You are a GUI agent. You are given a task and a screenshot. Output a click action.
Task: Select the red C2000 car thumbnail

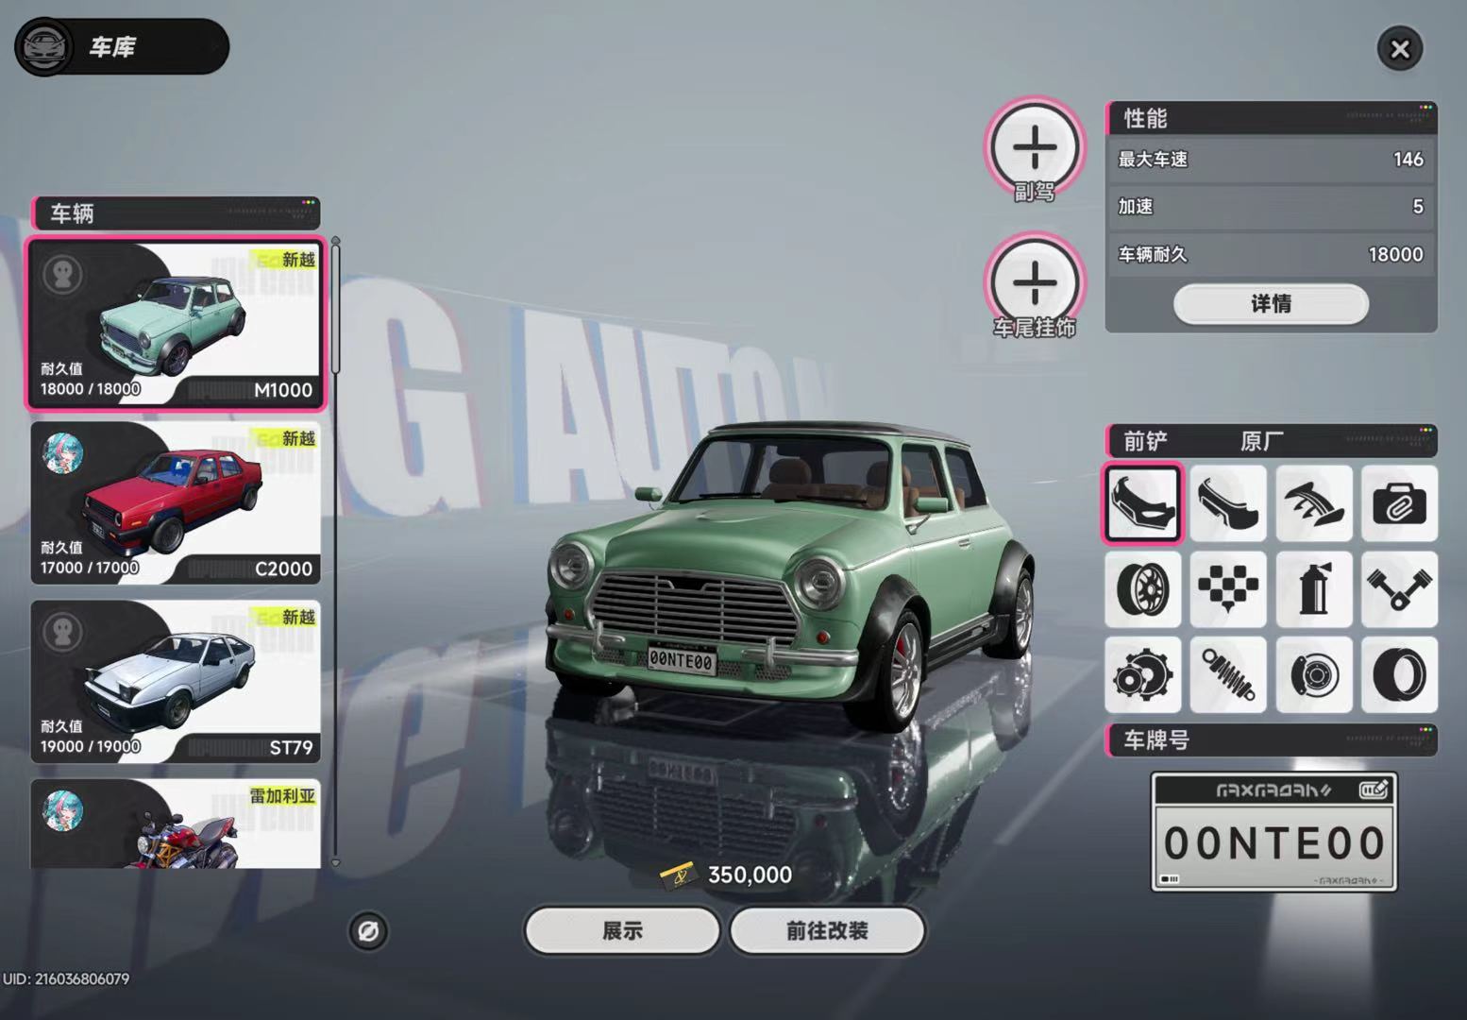(176, 502)
